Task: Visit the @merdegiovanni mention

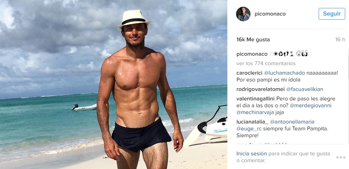Action: coord(310,106)
